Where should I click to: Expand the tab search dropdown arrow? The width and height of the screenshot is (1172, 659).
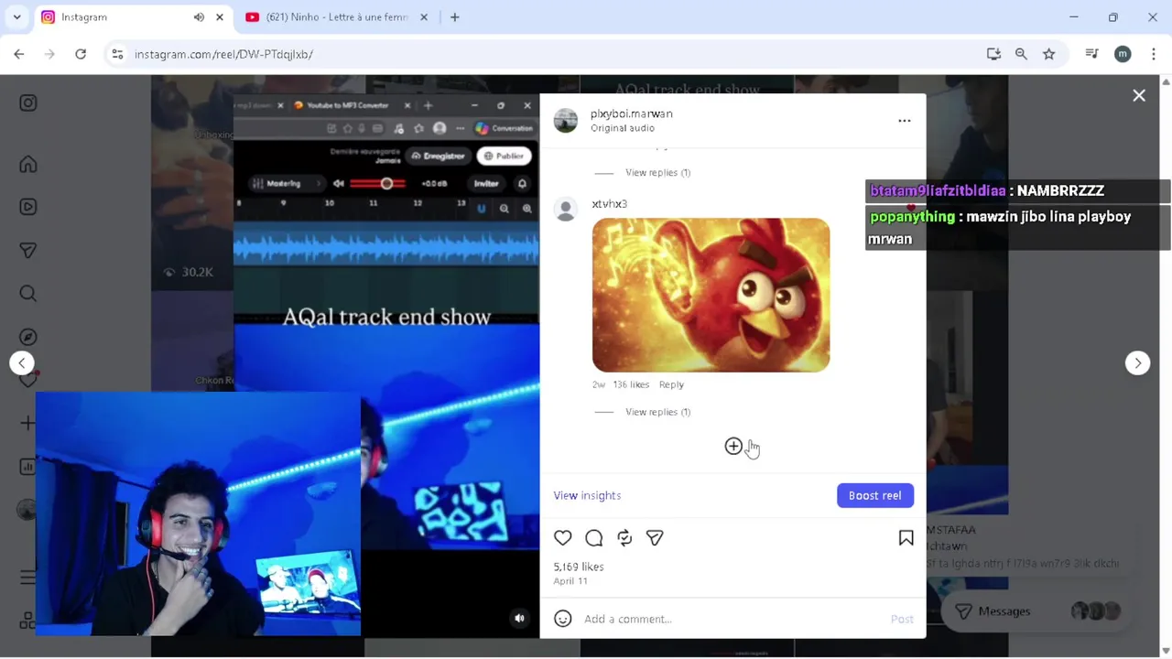pyautogui.click(x=16, y=17)
